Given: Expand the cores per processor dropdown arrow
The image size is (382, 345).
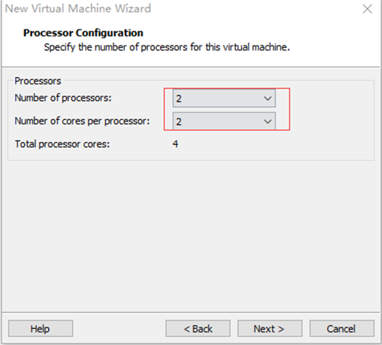Looking at the screenshot, I should [x=267, y=122].
